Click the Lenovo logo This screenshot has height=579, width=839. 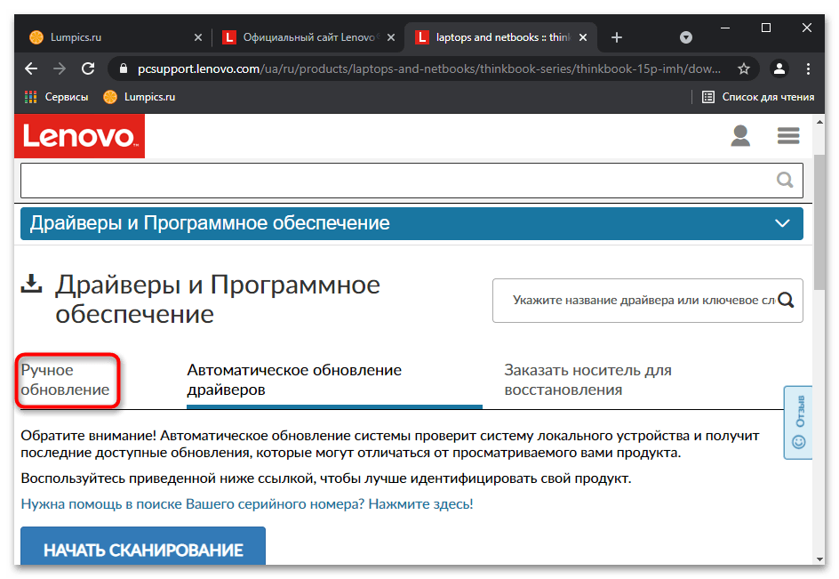point(79,136)
